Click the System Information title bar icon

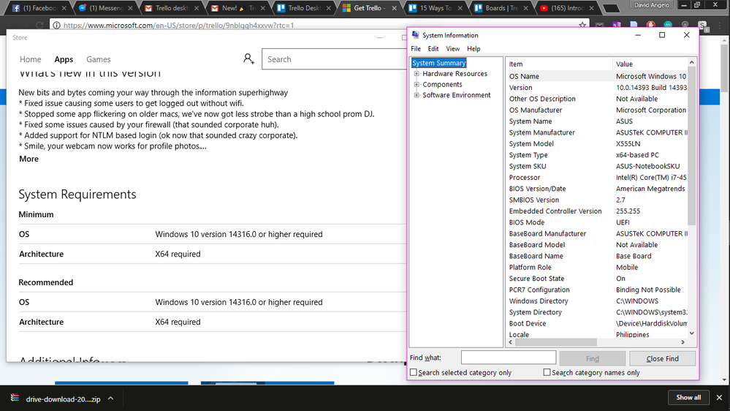(416, 35)
